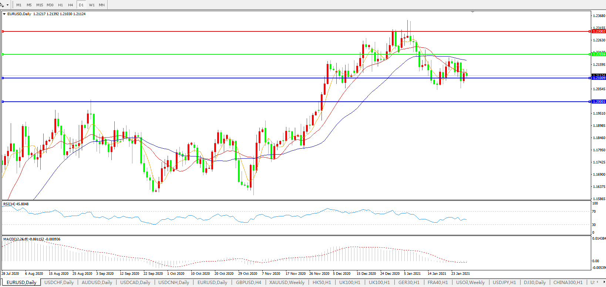Select the blue 1.20001 line left handle
Viewport: 606px width, 287px height.
pyautogui.click(x=3, y=102)
